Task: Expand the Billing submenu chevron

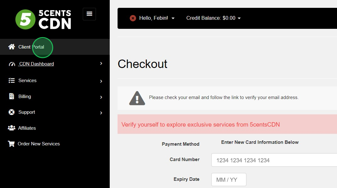Action: point(101,97)
